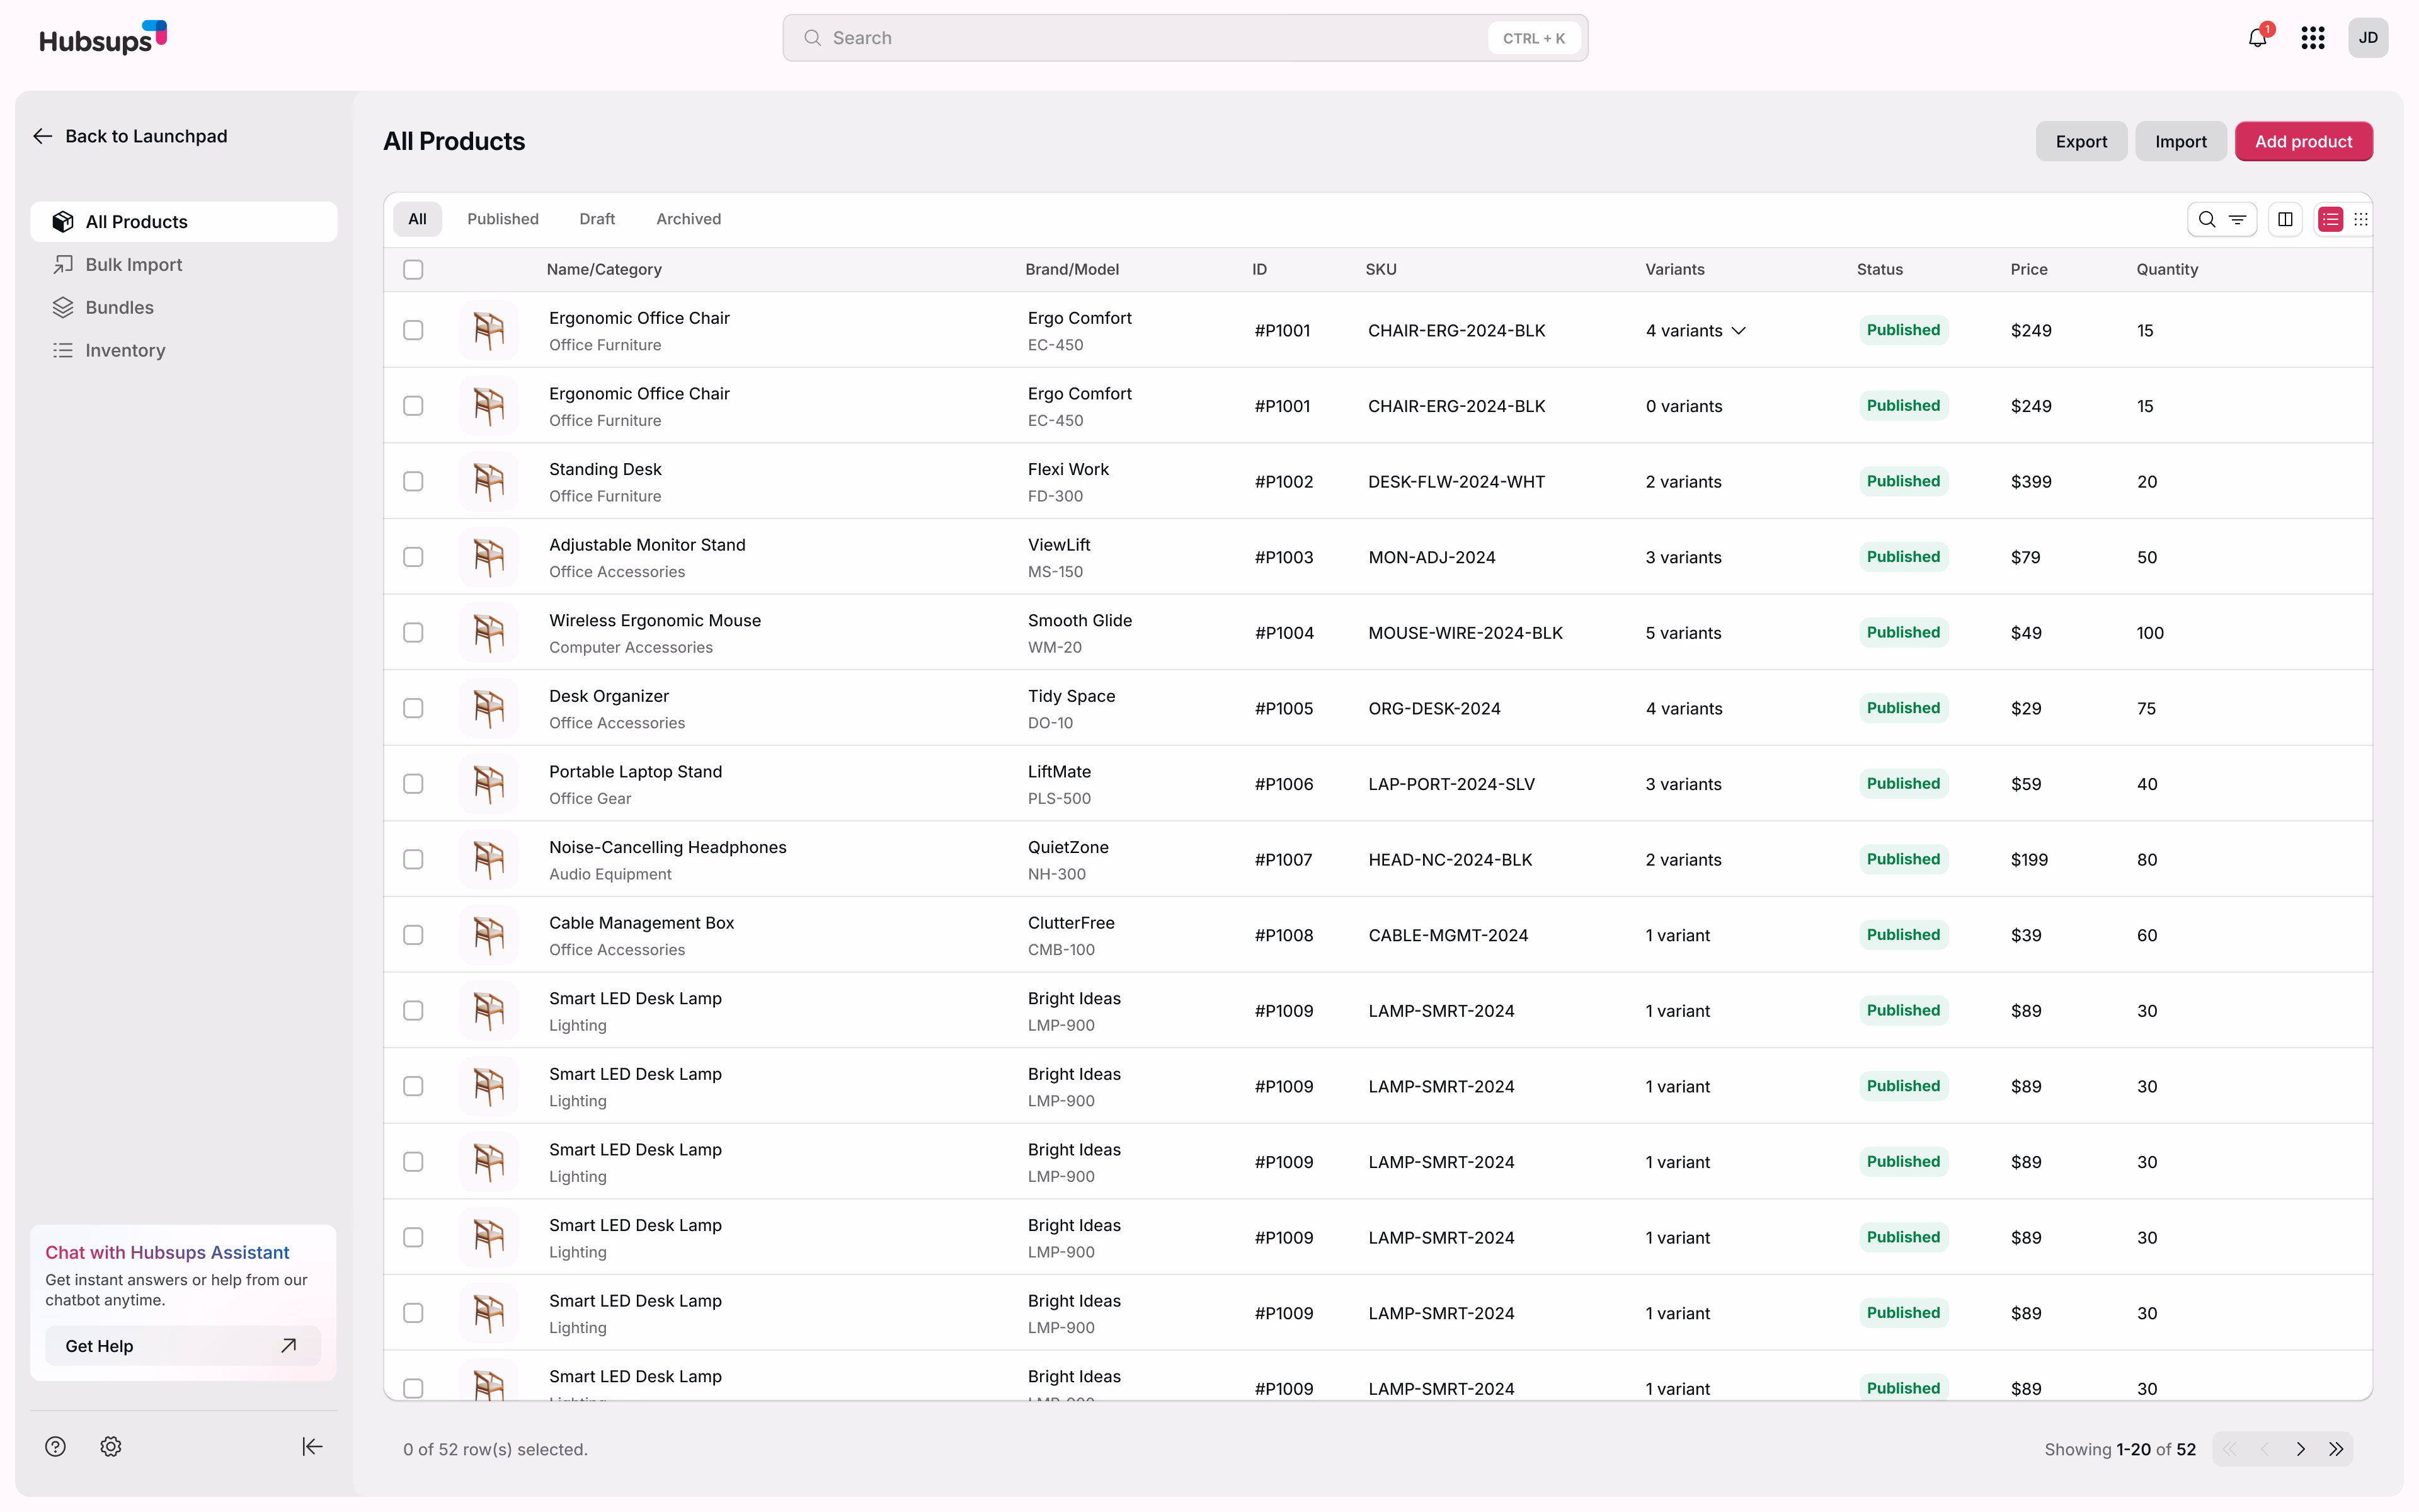Open Noise-Cancelling Headphones product name
Image resolution: width=2419 pixels, height=1512 pixels.
coord(668,847)
